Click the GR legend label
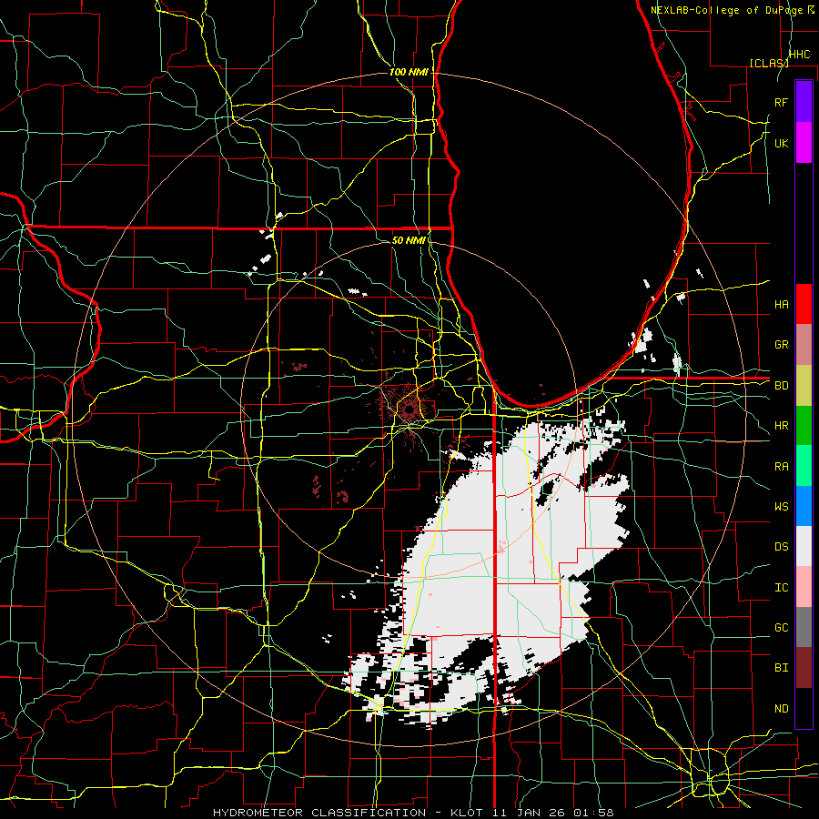This screenshot has height=819, width=819. (781, 345)
